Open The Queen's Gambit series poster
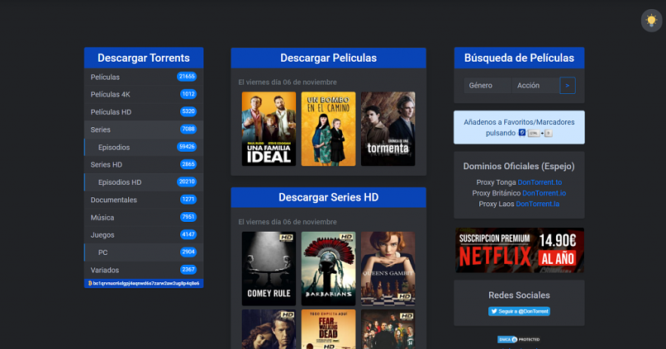 388,268
